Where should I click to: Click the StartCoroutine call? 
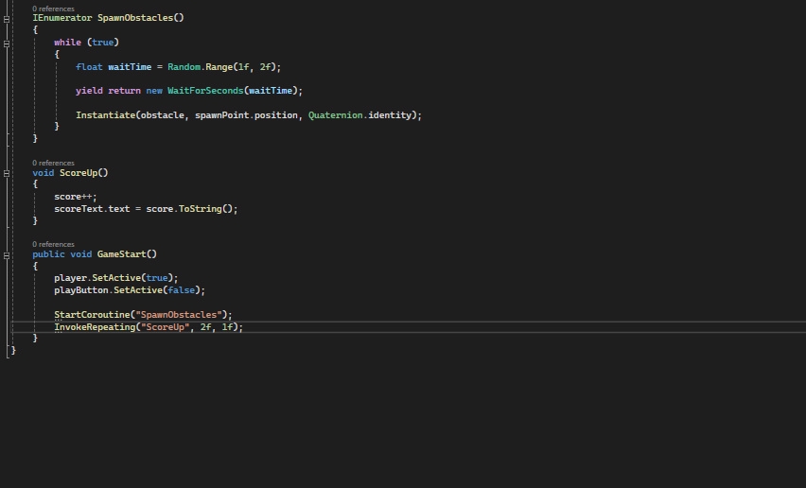click(92, 314)
